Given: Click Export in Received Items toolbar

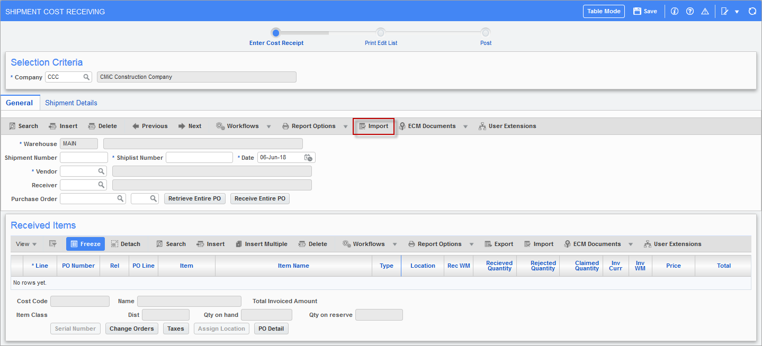Looking at the screenshot, I should [499, 244].
